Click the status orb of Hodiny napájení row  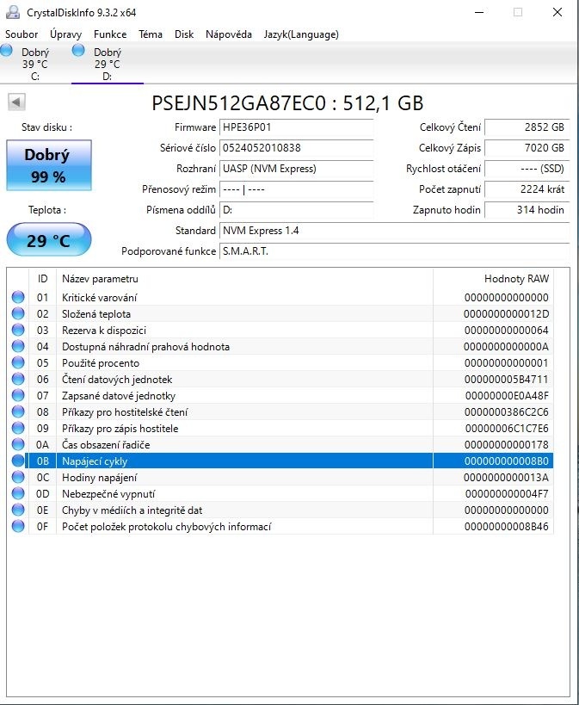point(18,477)
